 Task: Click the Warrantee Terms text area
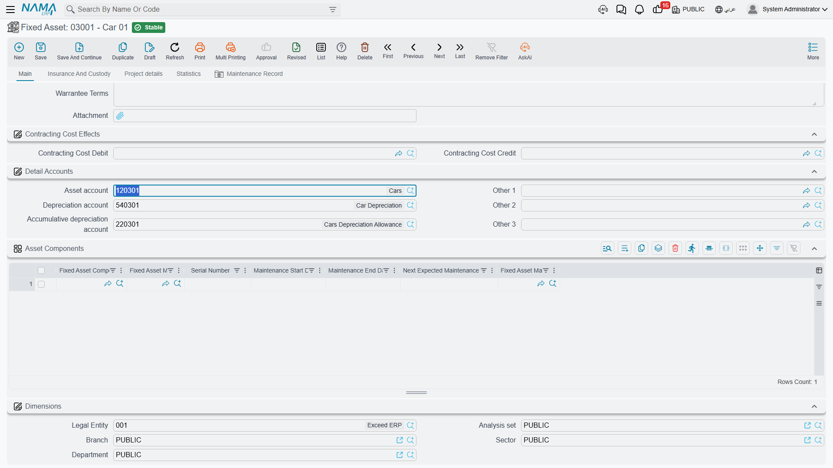(469, 94)
